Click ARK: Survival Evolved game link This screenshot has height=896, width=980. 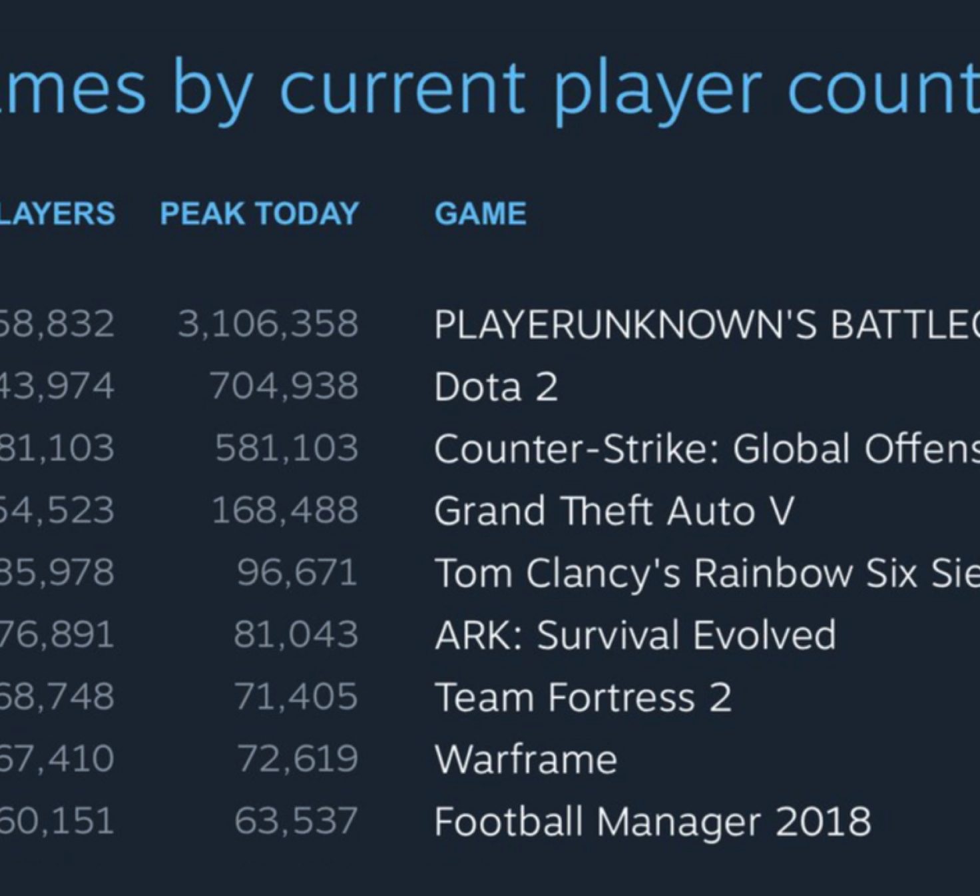pos(635,635)
